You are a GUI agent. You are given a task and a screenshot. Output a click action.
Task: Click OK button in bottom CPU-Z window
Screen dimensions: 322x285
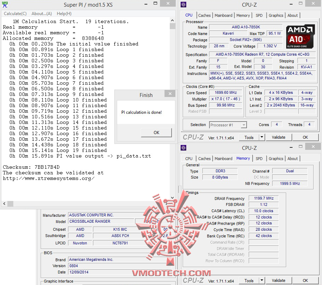[305, 280]
